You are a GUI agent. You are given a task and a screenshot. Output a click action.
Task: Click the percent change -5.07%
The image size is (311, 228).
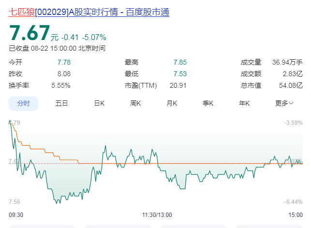94,38
